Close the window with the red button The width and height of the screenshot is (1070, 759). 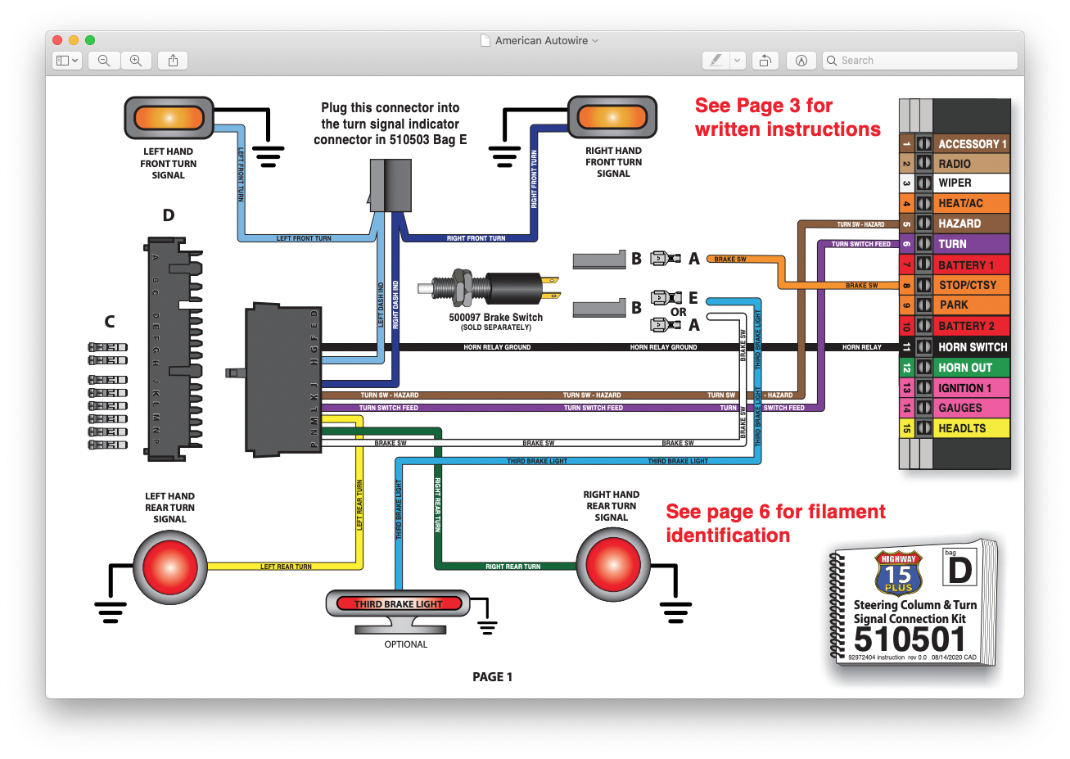pyautogui.click(x=57, y=40)
